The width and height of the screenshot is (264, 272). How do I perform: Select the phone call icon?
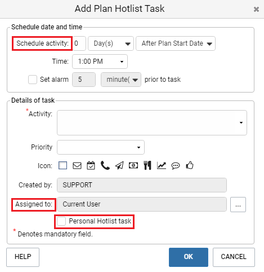pyautogui.click(x=105, y=165)
